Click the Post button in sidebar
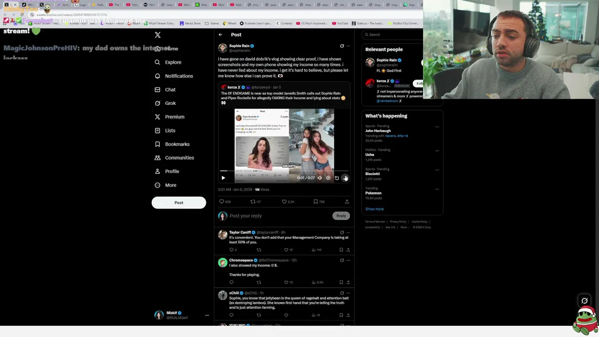 (x=179, y=203)
